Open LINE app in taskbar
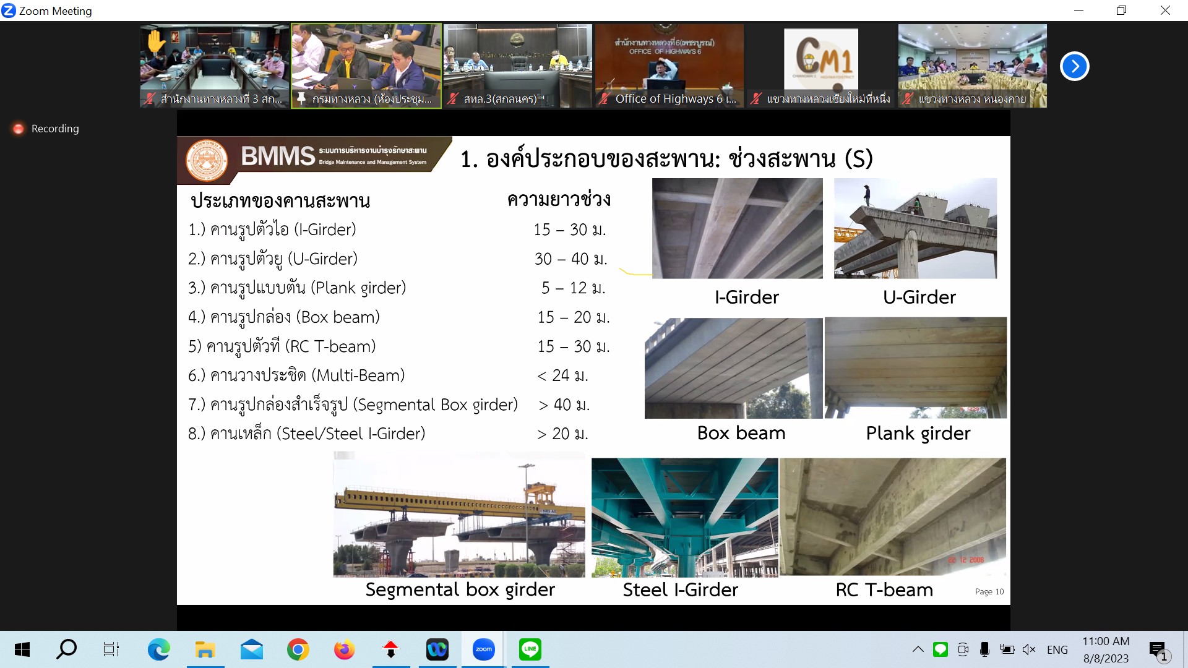Image resolution: width=1188 pixels, height=668 pixels. tap(530, 649)
